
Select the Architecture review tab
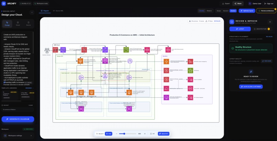[x=262, y=29]
